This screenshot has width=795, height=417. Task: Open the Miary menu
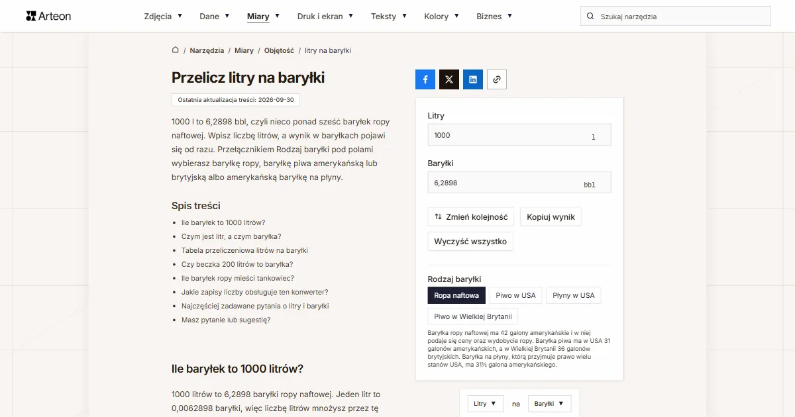coord(263,17)
